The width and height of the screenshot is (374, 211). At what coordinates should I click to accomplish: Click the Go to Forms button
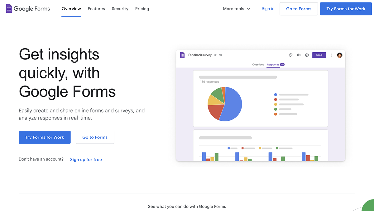[95, 137]
